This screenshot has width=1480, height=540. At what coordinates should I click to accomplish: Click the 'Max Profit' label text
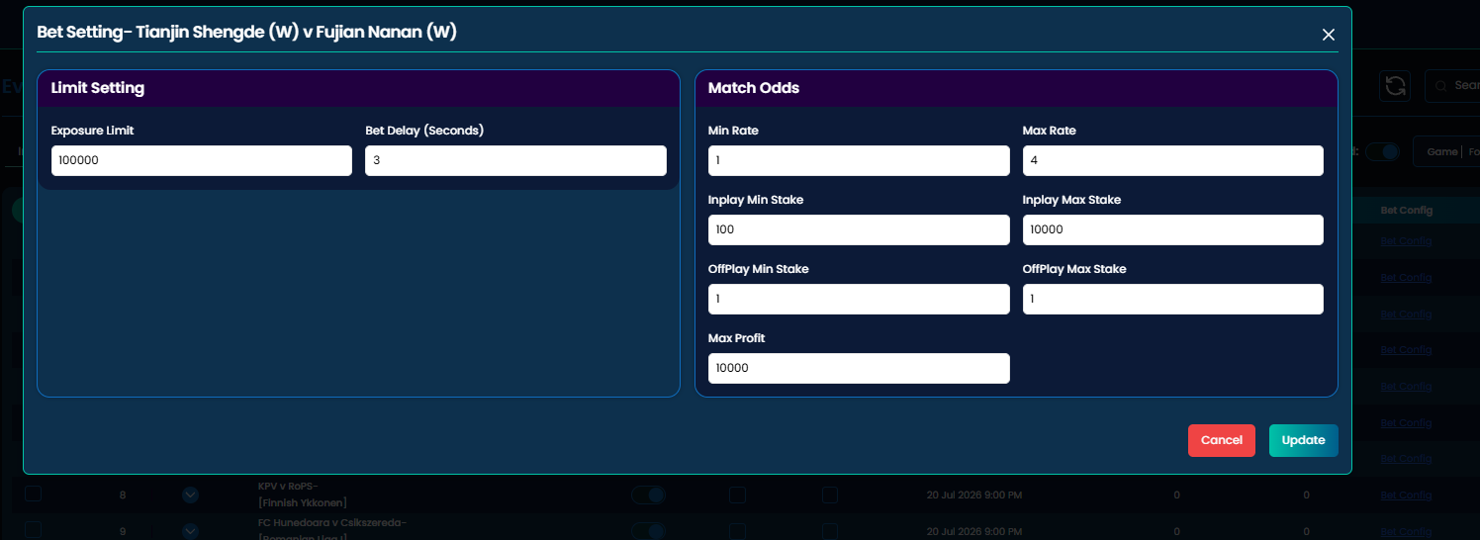point(736,338)
